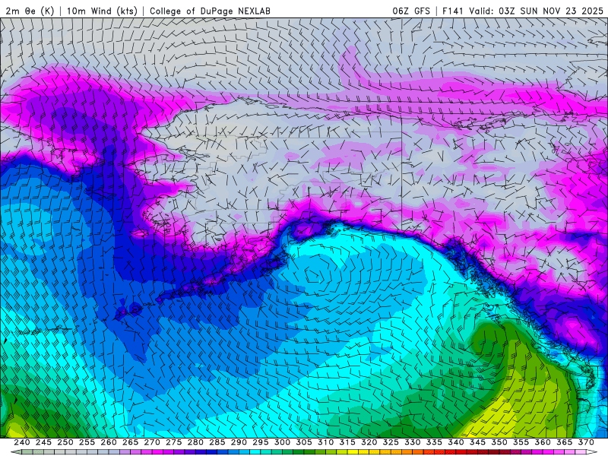Click the 255 value on the color scale
Viewport: 608px width, 456px height.
coord(87,442)
